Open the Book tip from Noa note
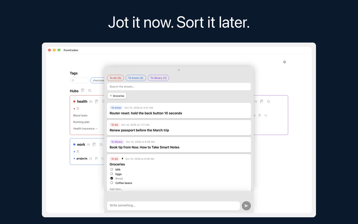The image size is (358, 224). point(179,145)
